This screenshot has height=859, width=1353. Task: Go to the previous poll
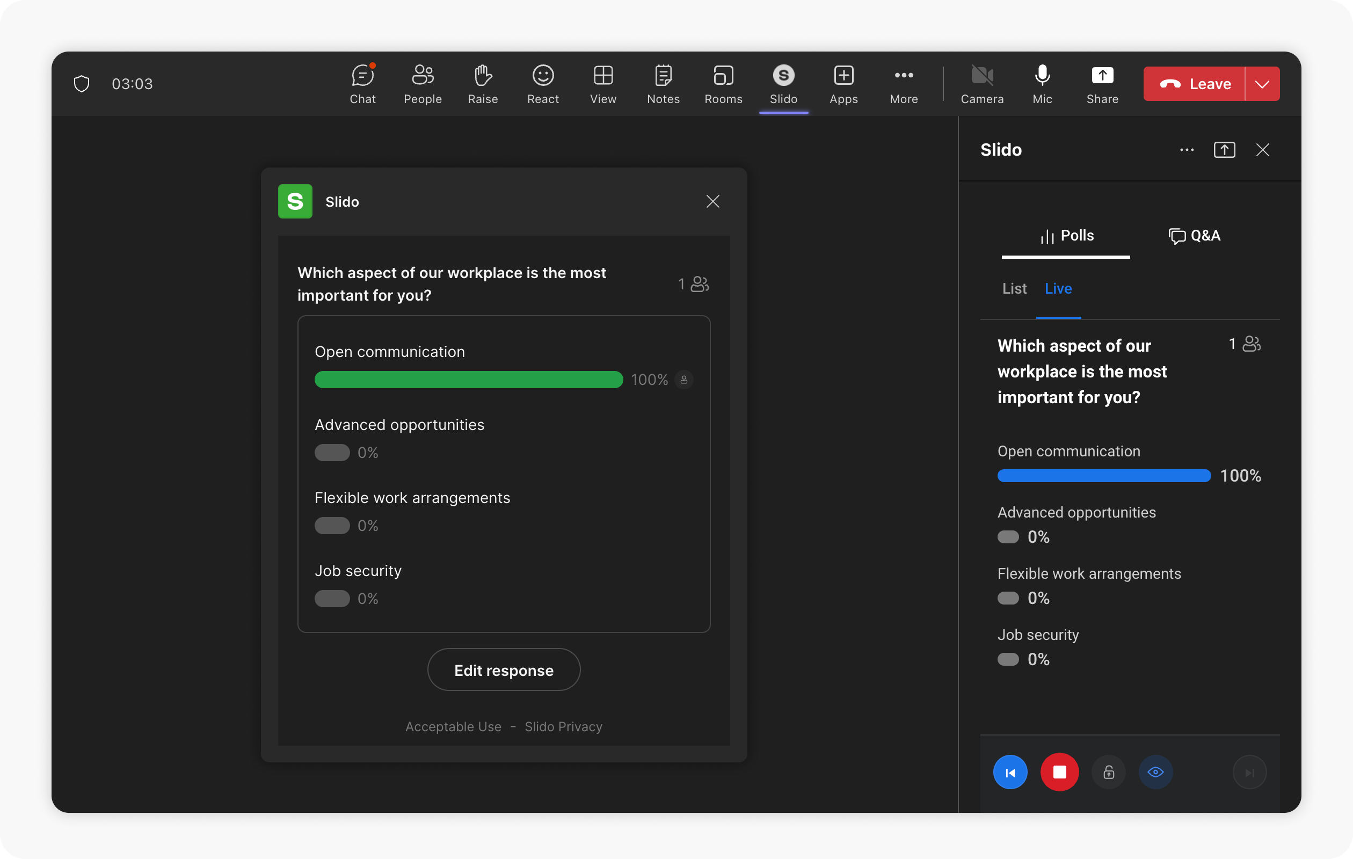coord(1010,773)
